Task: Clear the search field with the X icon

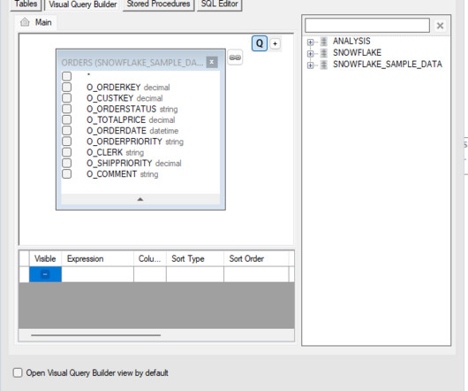Action: pos(440,26)
